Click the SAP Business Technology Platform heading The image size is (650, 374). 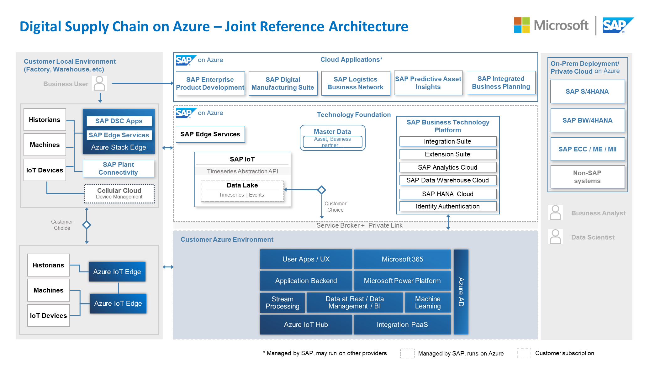(x=448, y=126)
